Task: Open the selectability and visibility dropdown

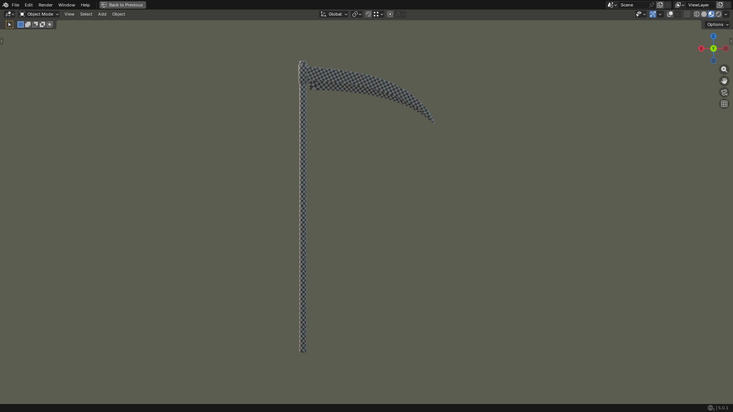Action: 641,14
